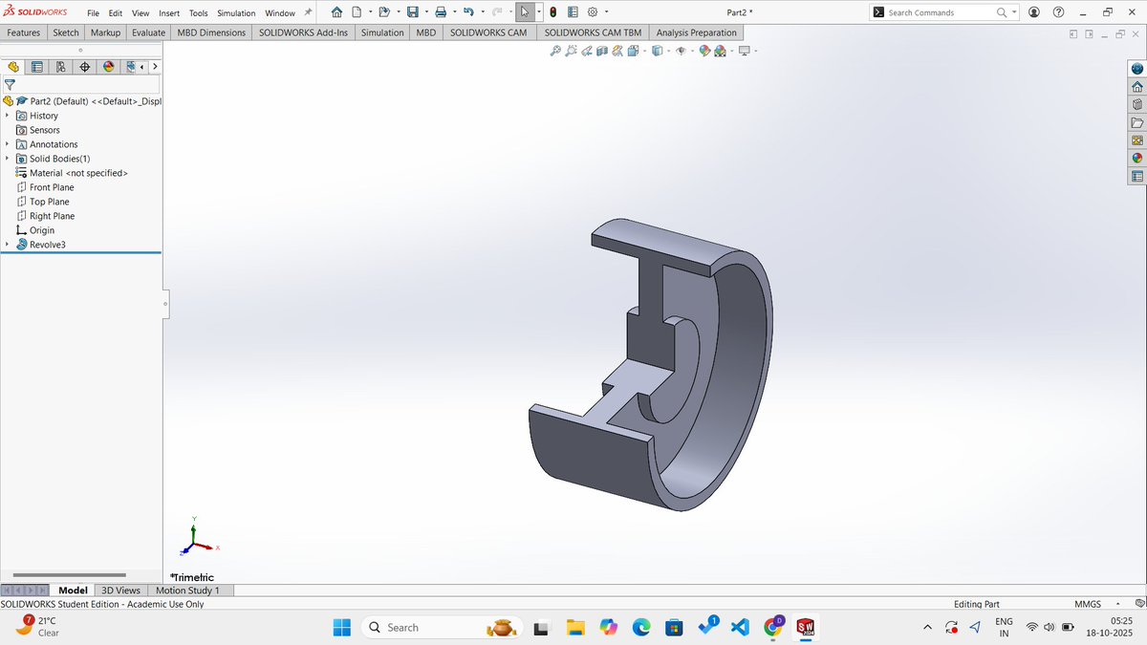
Task: Open the Tools menu
Action: [x=198, y=13]
